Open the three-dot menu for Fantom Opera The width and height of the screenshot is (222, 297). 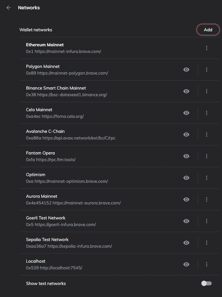(207, 156)
